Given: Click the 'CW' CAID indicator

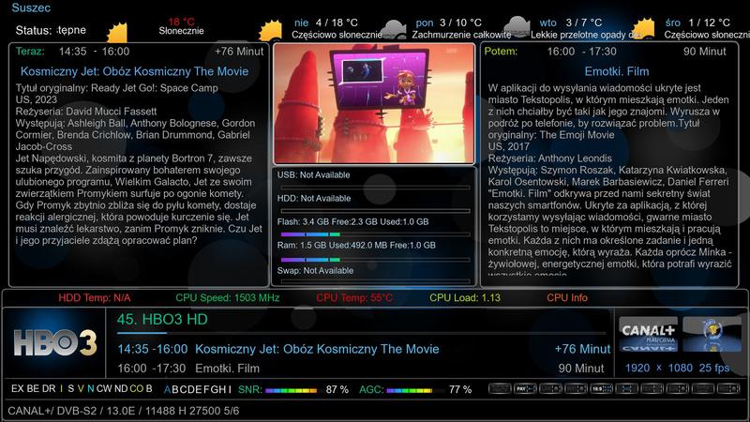Looking at the screenshot, I should coord(104,388).
